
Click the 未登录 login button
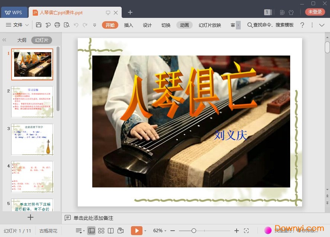tap(315, 12)
